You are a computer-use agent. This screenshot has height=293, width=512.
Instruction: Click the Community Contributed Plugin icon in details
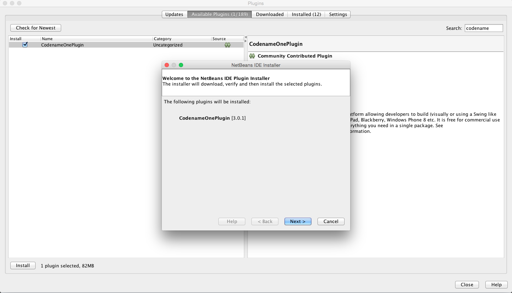pos(252,56)
